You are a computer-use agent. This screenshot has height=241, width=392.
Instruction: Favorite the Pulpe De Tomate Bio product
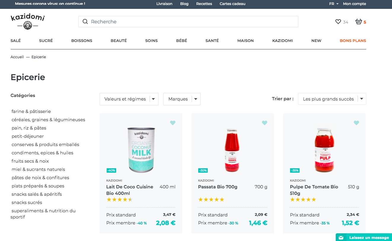[356, 123]
